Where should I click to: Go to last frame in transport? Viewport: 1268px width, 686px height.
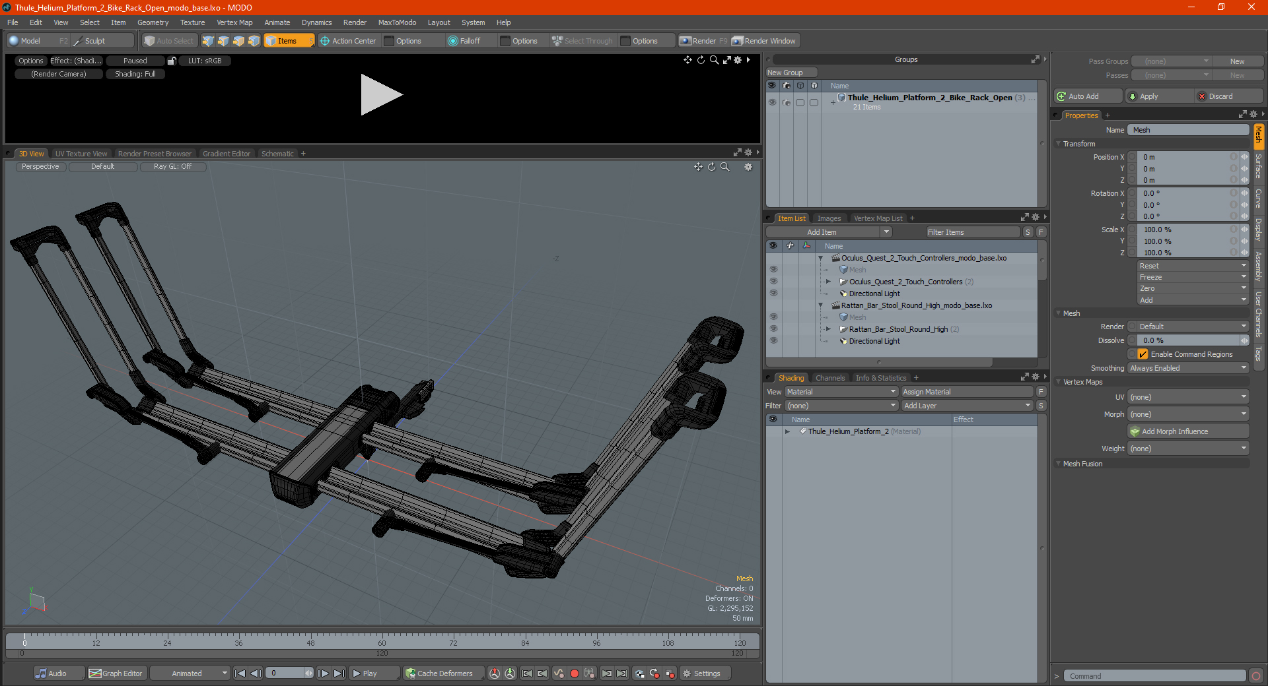[x=339, y=673]
